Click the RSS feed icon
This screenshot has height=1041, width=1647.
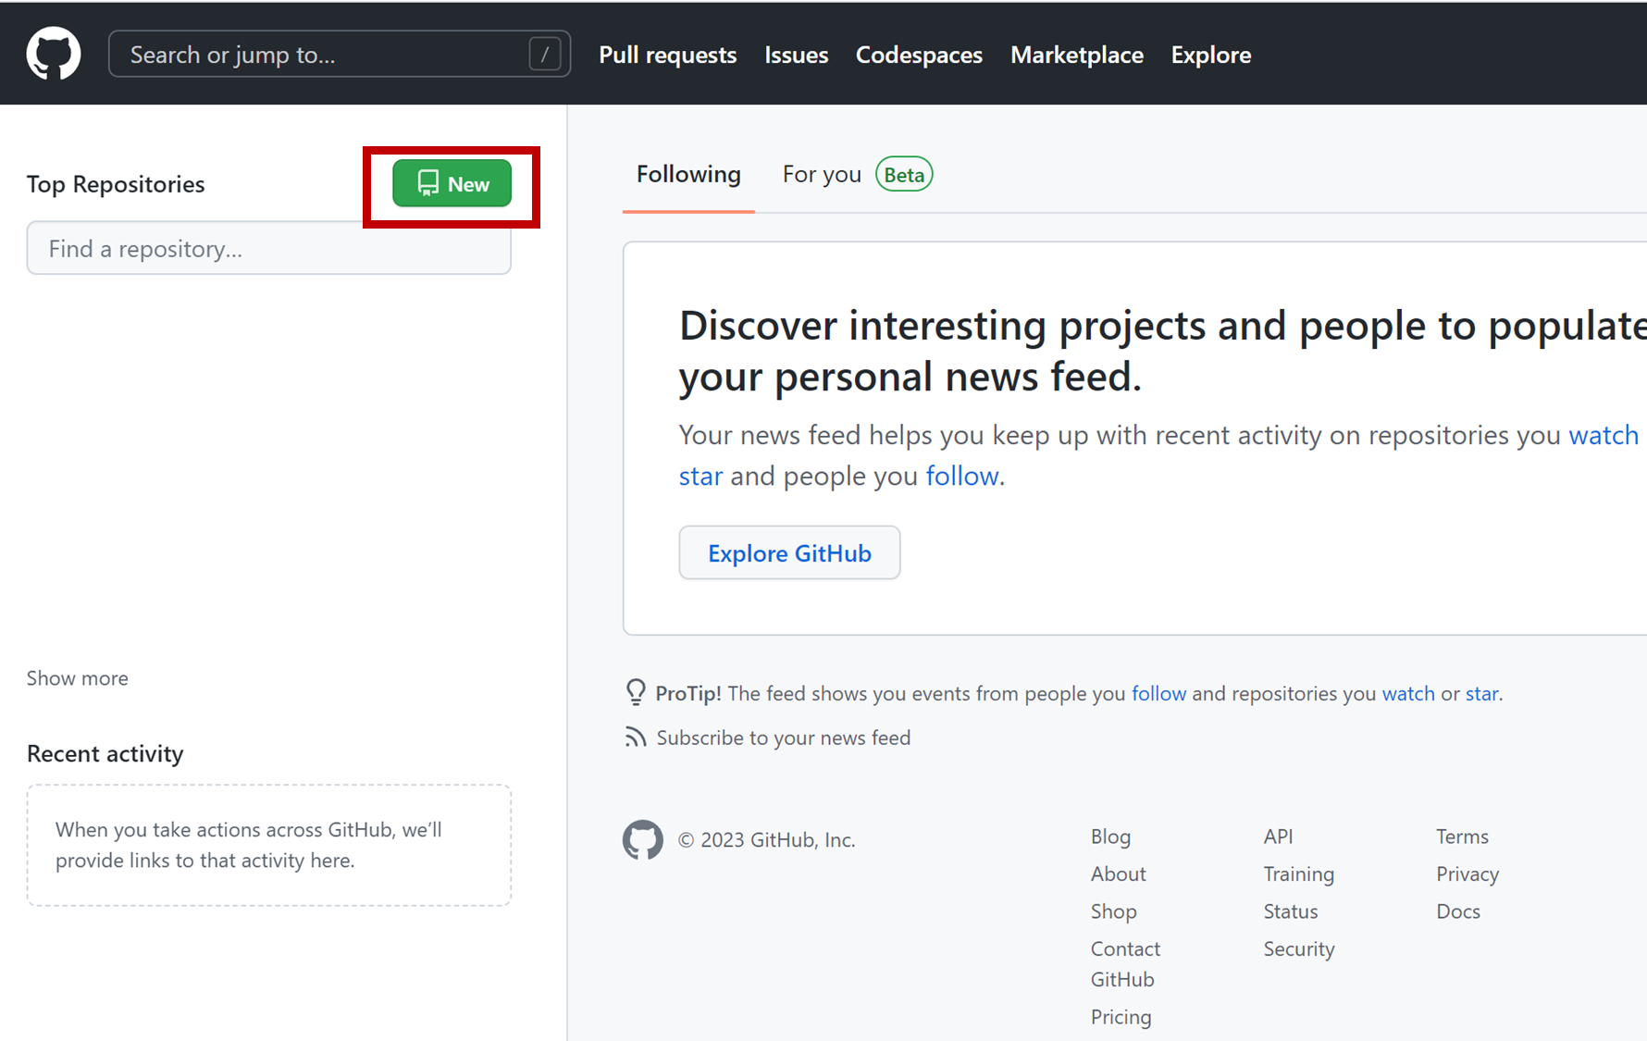(x=635, y=737)
